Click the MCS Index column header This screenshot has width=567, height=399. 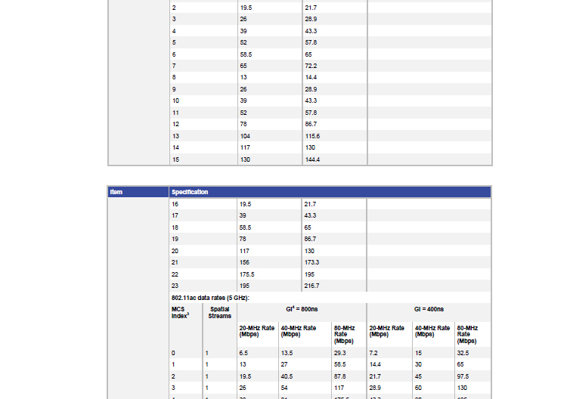pos(180,312)
